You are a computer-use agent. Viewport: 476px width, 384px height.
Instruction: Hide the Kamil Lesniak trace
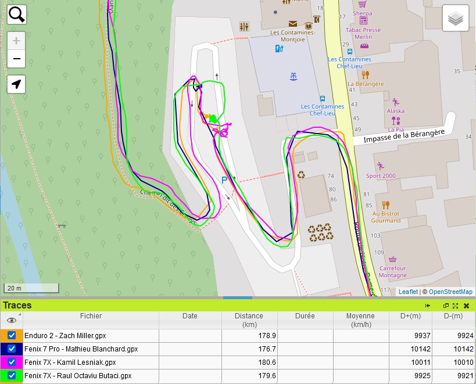pyautogui.click(x=12, y=363)
